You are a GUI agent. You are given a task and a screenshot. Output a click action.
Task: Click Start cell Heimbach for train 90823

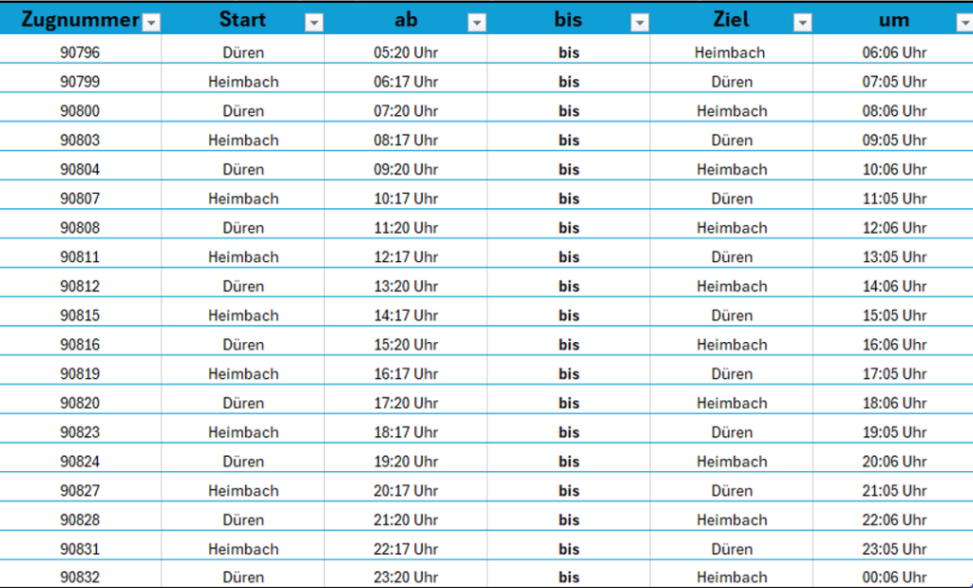243,432
